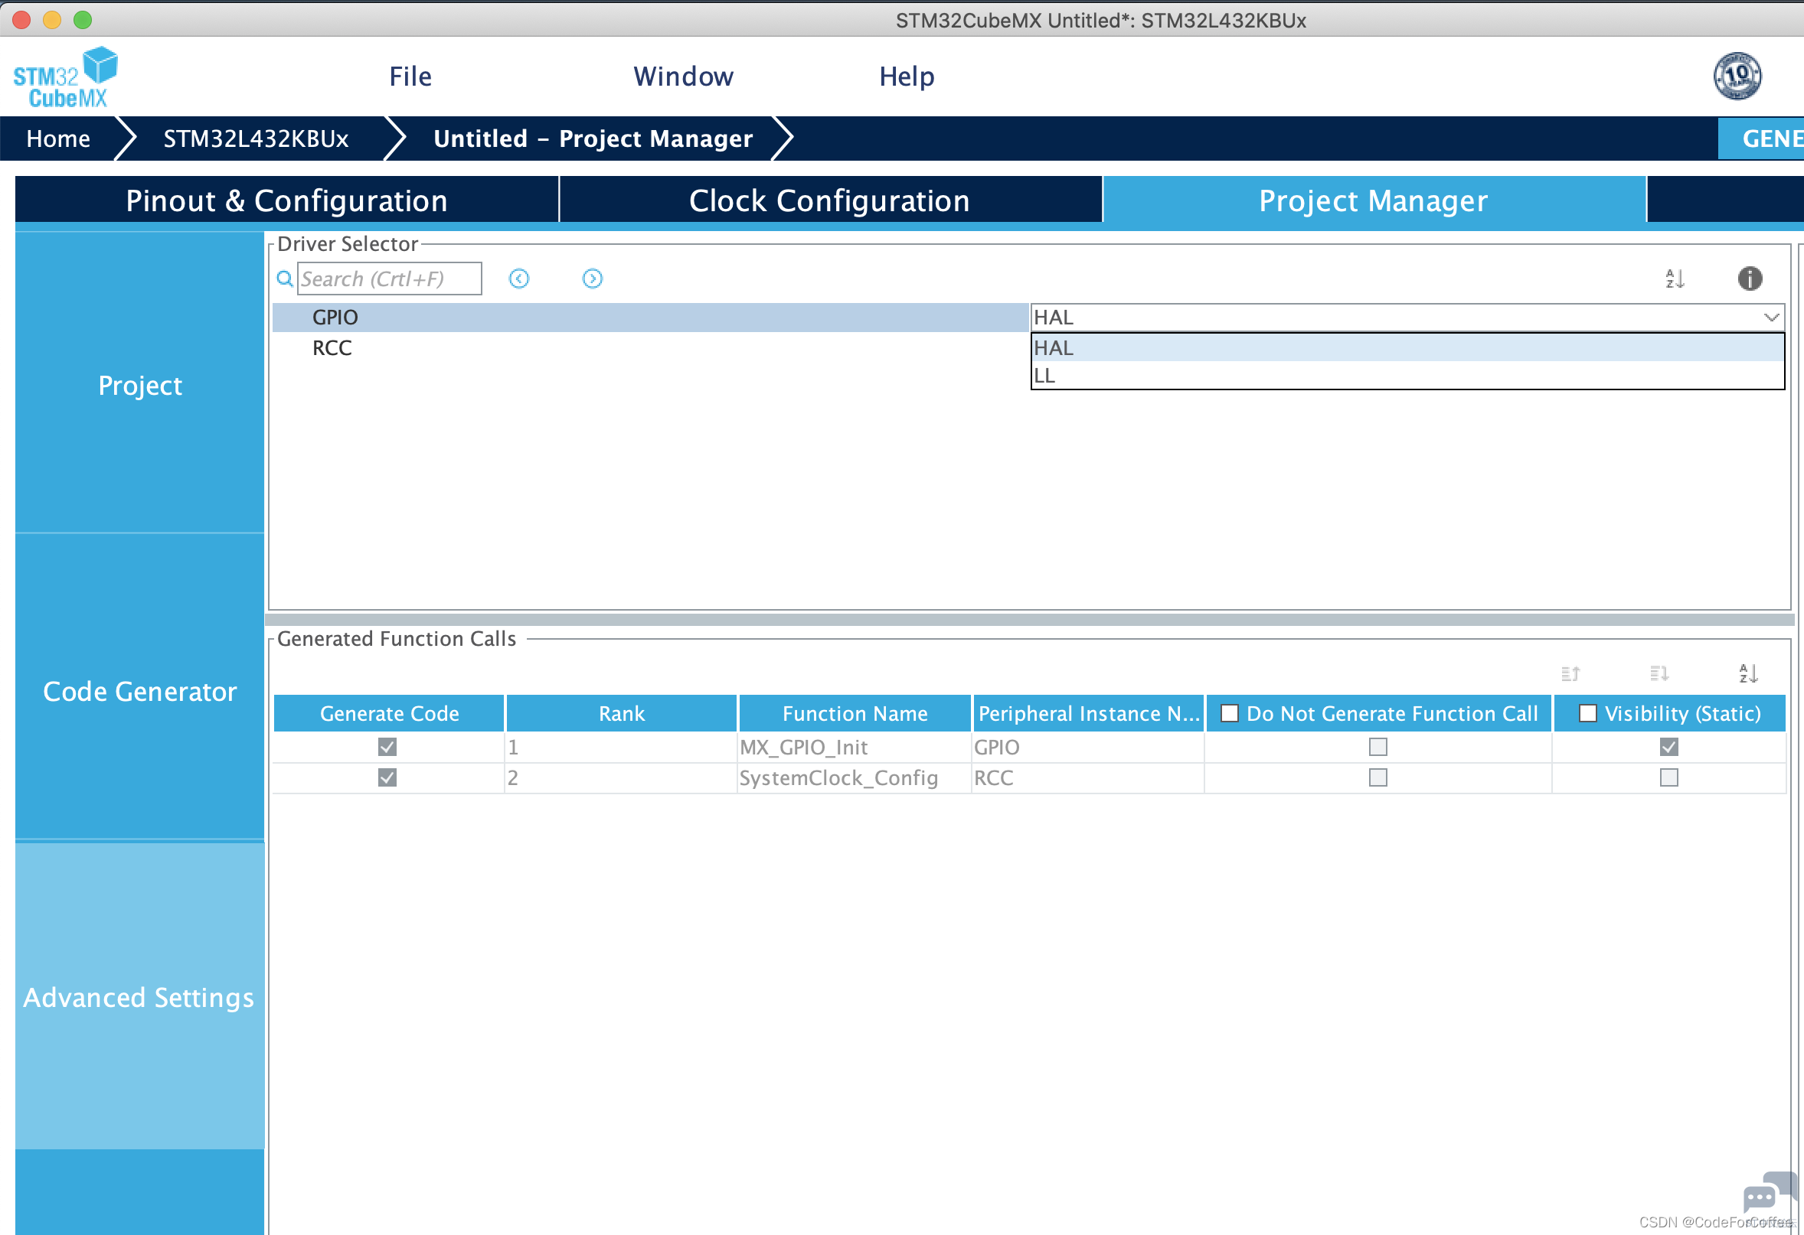Viewport: 1804px width, 1235px height.
Task: Zoom the window with green button
Action: [x=82, y=20]
